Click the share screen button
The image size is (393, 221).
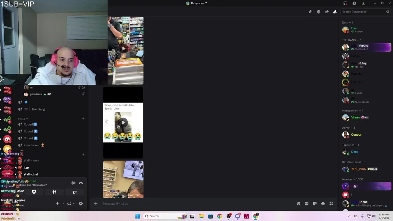34,192
